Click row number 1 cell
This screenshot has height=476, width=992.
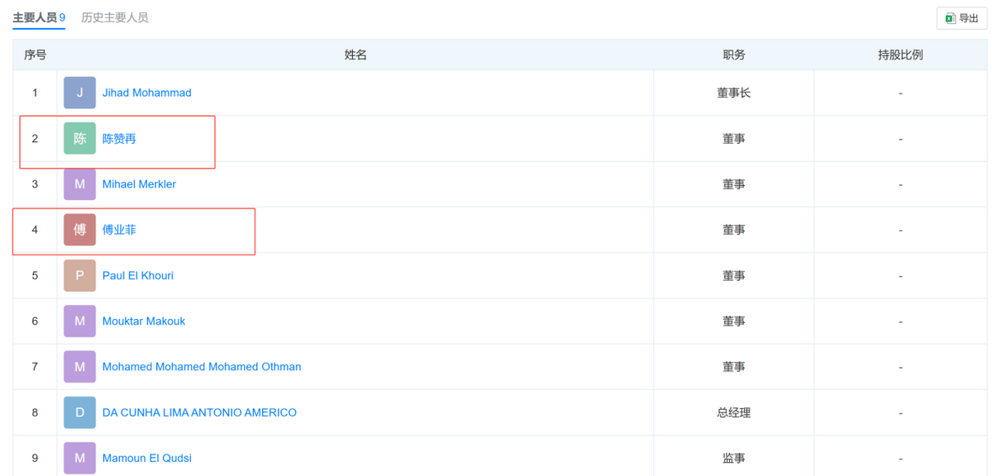pyautogui.click(x=35, y=93)
